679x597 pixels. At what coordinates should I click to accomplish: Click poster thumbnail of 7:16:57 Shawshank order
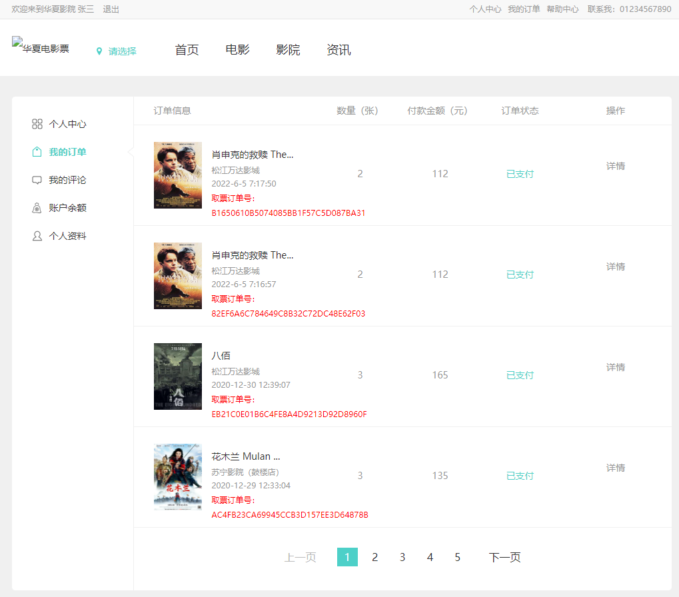click(178, 276)
